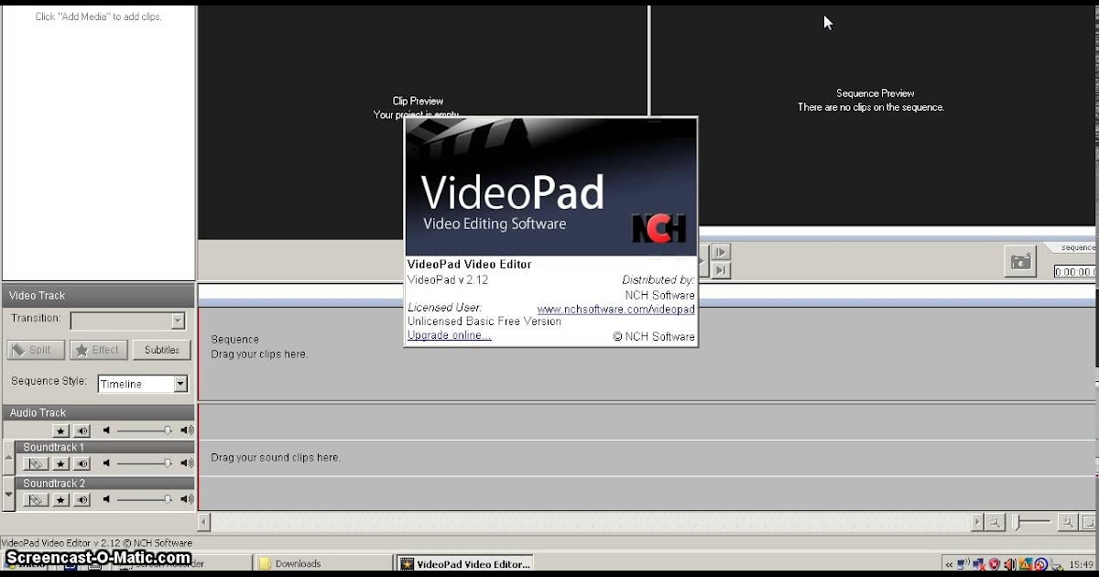Click "VideoPad v 2.12" version text

point(449,279)
